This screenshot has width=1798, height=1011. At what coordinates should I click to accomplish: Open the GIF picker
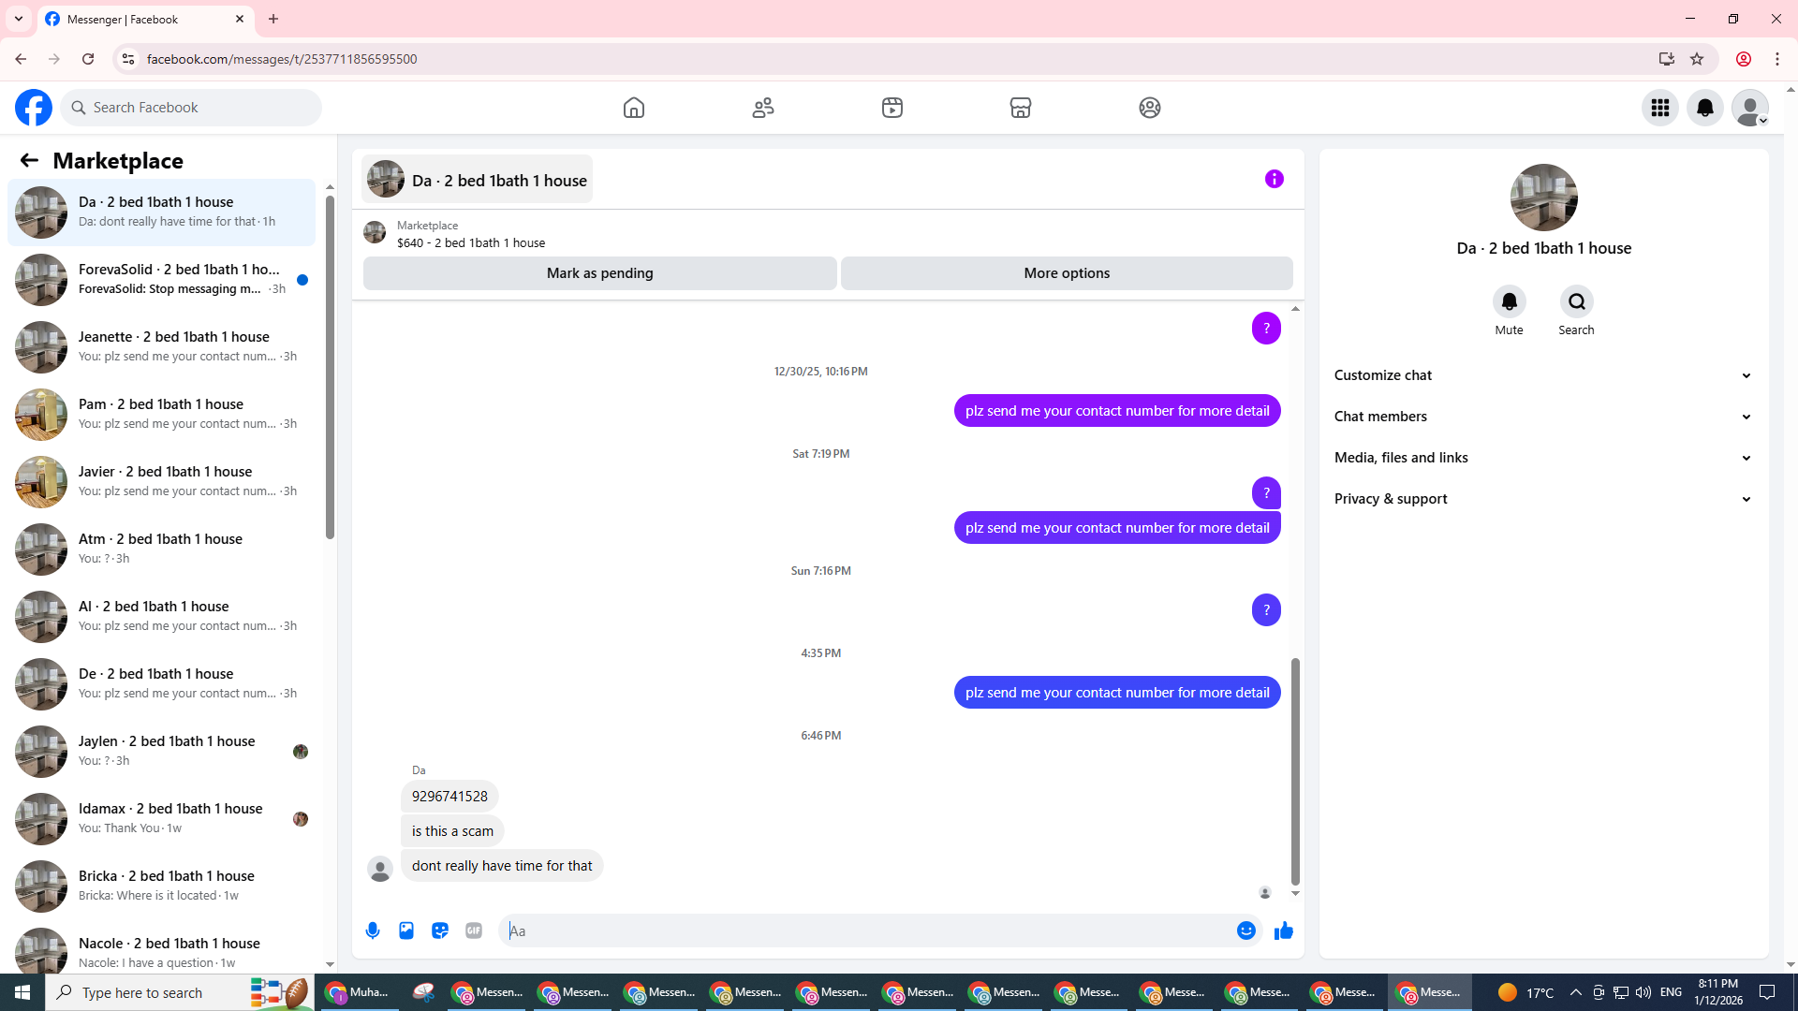[x=474, y=930]
